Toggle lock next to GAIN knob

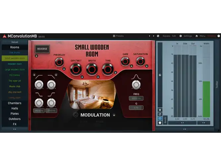click(131, 66)
